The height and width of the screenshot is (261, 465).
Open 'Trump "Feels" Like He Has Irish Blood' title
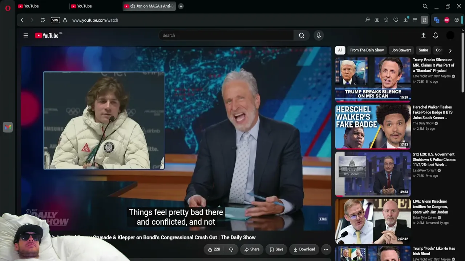tap(434, 251)
